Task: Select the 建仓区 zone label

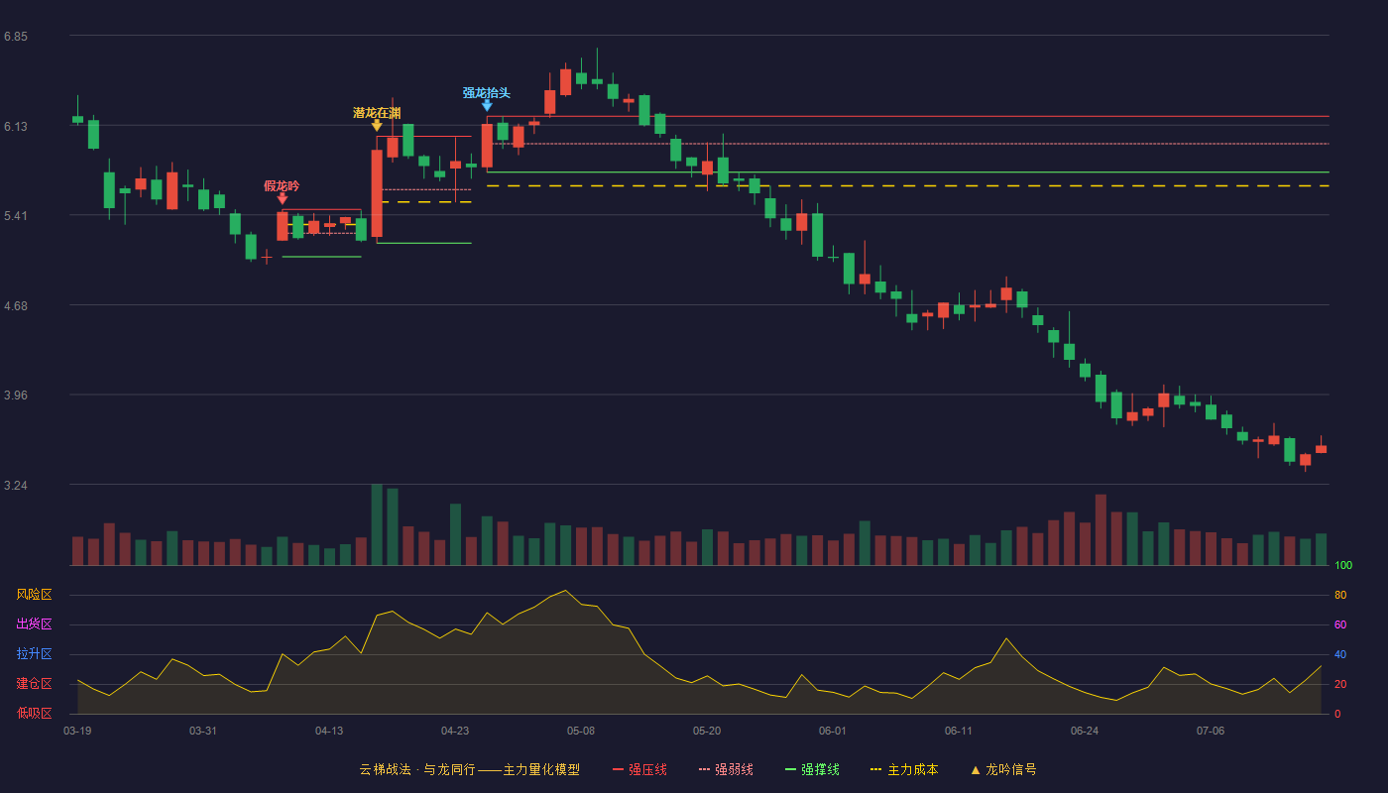Action: coord(35,684)
